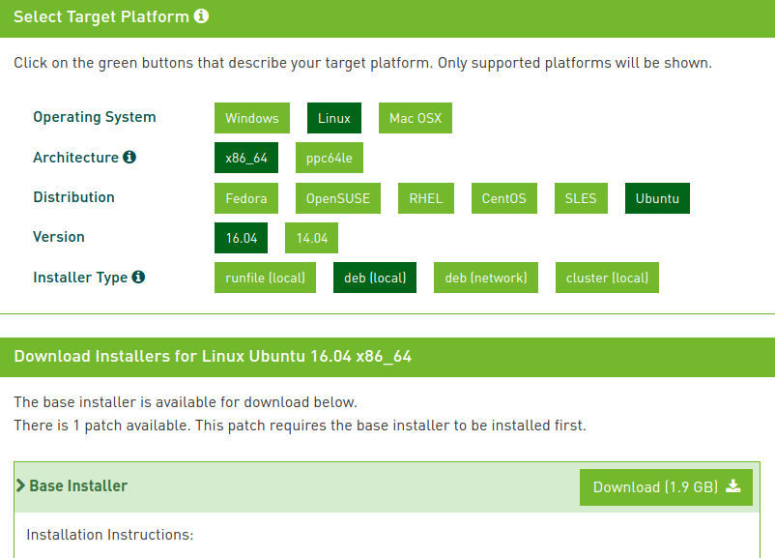Select the Windows operating system button
This screenshot has height=558, width=775.
[252, 118]
